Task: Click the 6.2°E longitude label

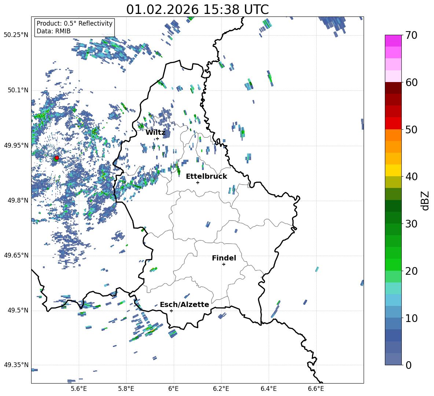Action: coord(221,389)
